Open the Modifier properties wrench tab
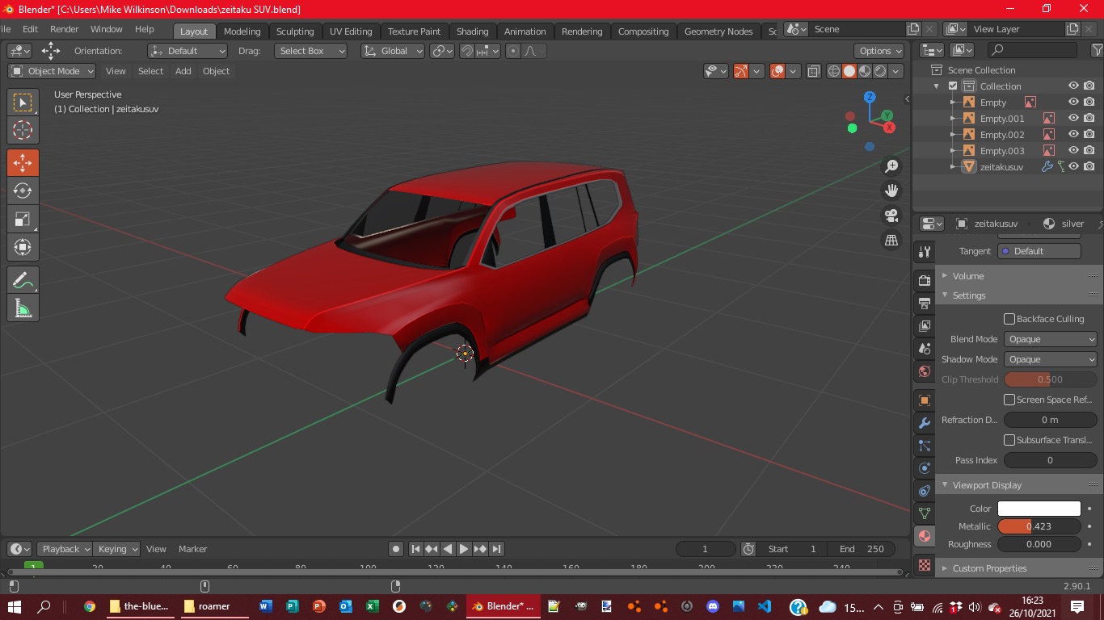 click(925, 423)
